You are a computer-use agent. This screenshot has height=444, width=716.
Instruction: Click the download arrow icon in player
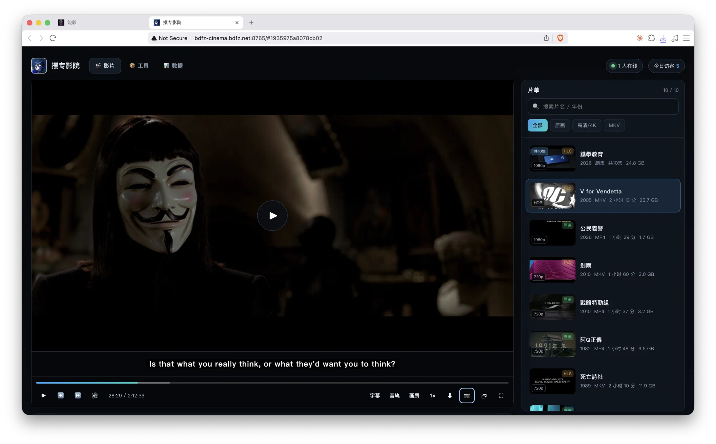pos(450,396)
